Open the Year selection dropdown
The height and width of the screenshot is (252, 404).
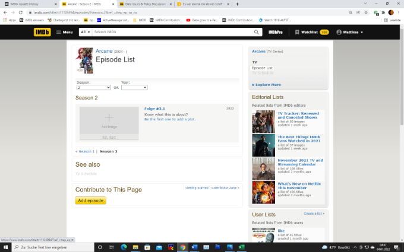coord(134,87)
